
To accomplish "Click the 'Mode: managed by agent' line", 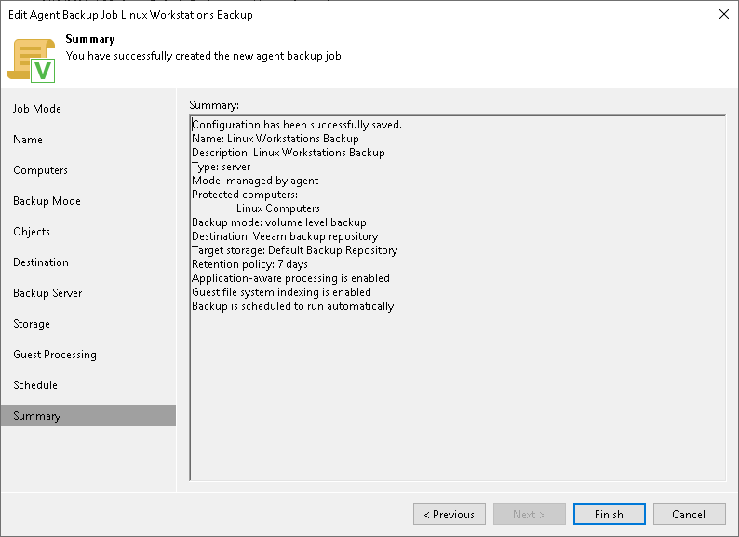I will tap(255, 181).
